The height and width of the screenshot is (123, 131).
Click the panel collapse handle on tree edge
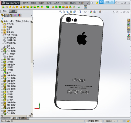coord(34,64)
